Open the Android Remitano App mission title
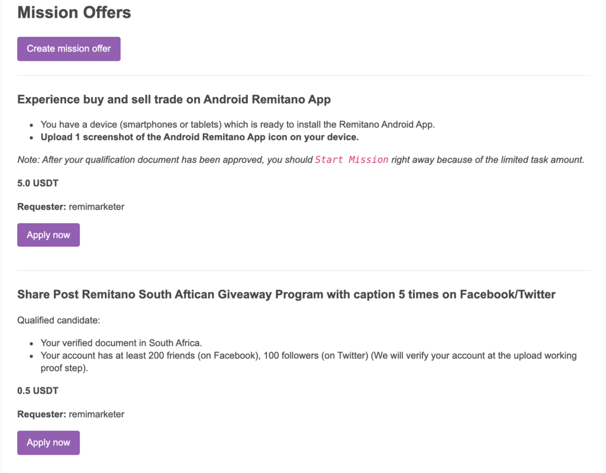This screenshot has width=606, height=473. tap(174, 99)
